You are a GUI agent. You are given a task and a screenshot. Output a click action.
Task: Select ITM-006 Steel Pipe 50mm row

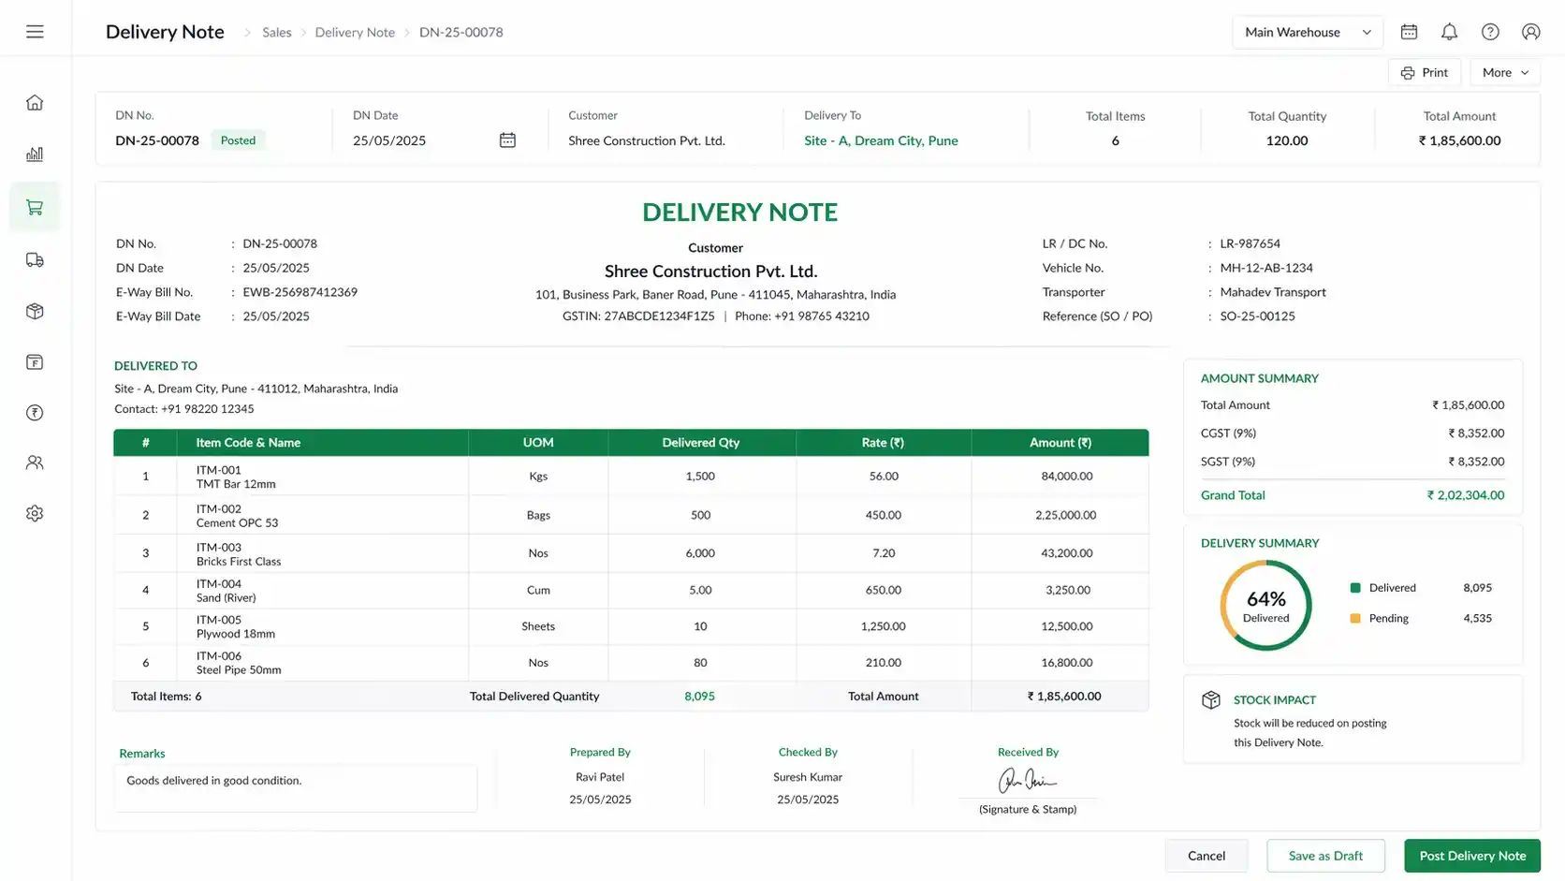point(631,663)
